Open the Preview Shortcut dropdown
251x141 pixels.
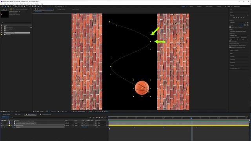[x=238, y=23]
